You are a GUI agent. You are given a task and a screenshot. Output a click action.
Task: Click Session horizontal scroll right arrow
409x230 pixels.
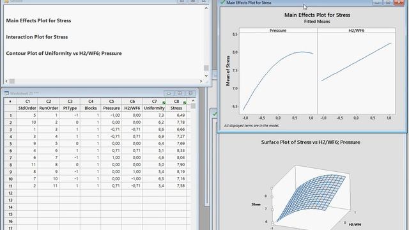pyautogui.click(x=201, y=81)
